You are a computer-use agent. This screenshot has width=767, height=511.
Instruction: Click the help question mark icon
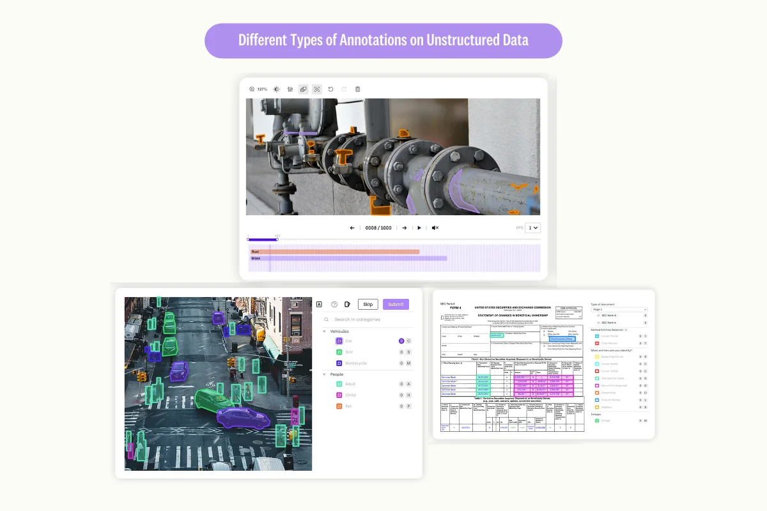point(334,304)
